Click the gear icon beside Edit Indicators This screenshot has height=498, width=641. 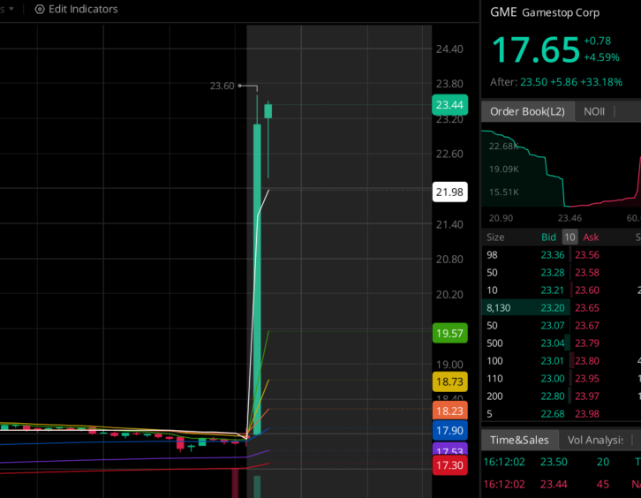[x=40, y=9]
